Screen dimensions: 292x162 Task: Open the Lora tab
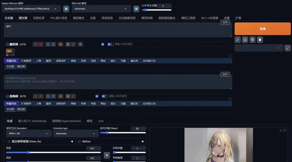coord(101,121)
